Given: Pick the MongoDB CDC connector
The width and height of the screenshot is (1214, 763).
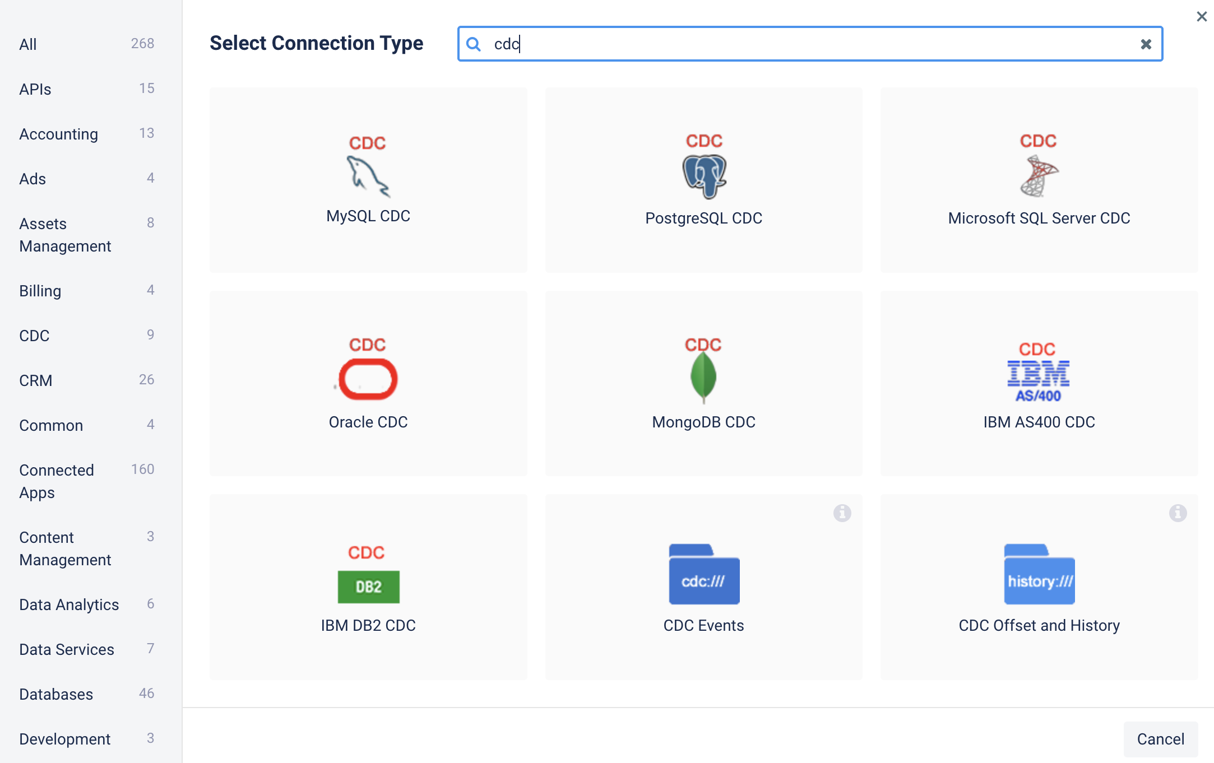Looking at the screenshot, I should (x=703, y=384).
